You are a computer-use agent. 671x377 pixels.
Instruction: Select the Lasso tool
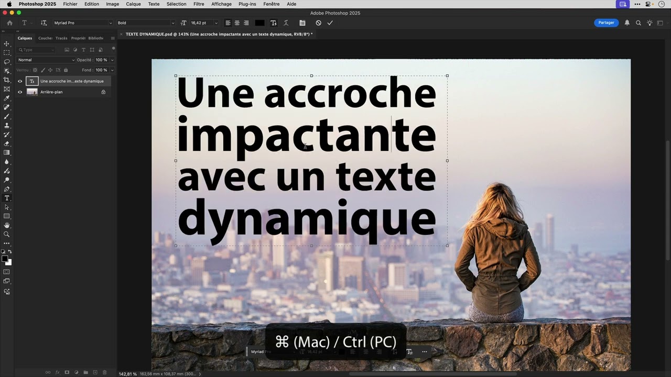point(7,62)
